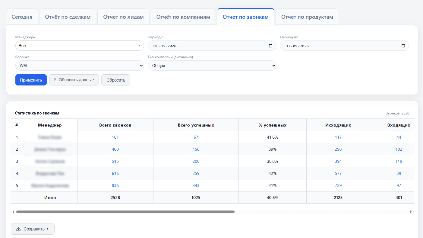423x238 pixels.
Task: Open calendar picker in Период с field
Action: [270, 46]
